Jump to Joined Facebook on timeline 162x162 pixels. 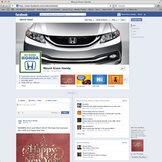click(138, 37)
